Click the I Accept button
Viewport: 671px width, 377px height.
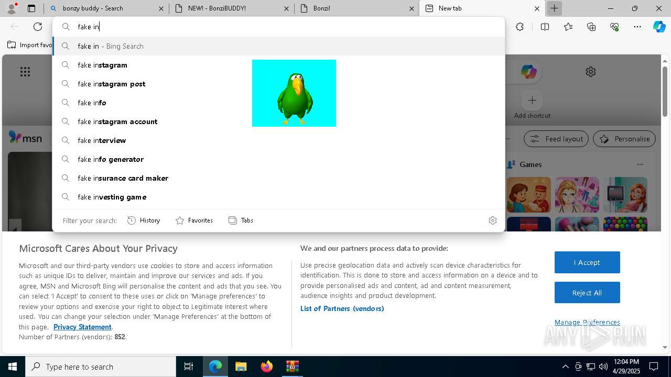tap(587, 262)
